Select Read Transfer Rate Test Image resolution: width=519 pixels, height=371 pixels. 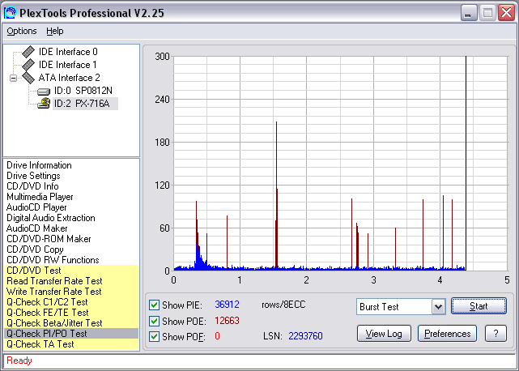[71, 281]
